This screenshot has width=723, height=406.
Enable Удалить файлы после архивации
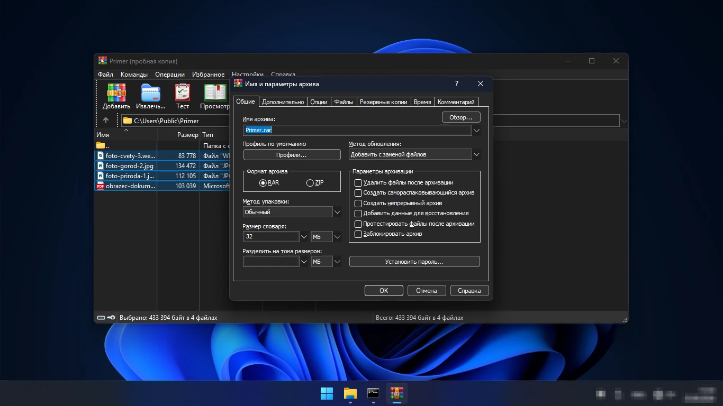[358, 183]
